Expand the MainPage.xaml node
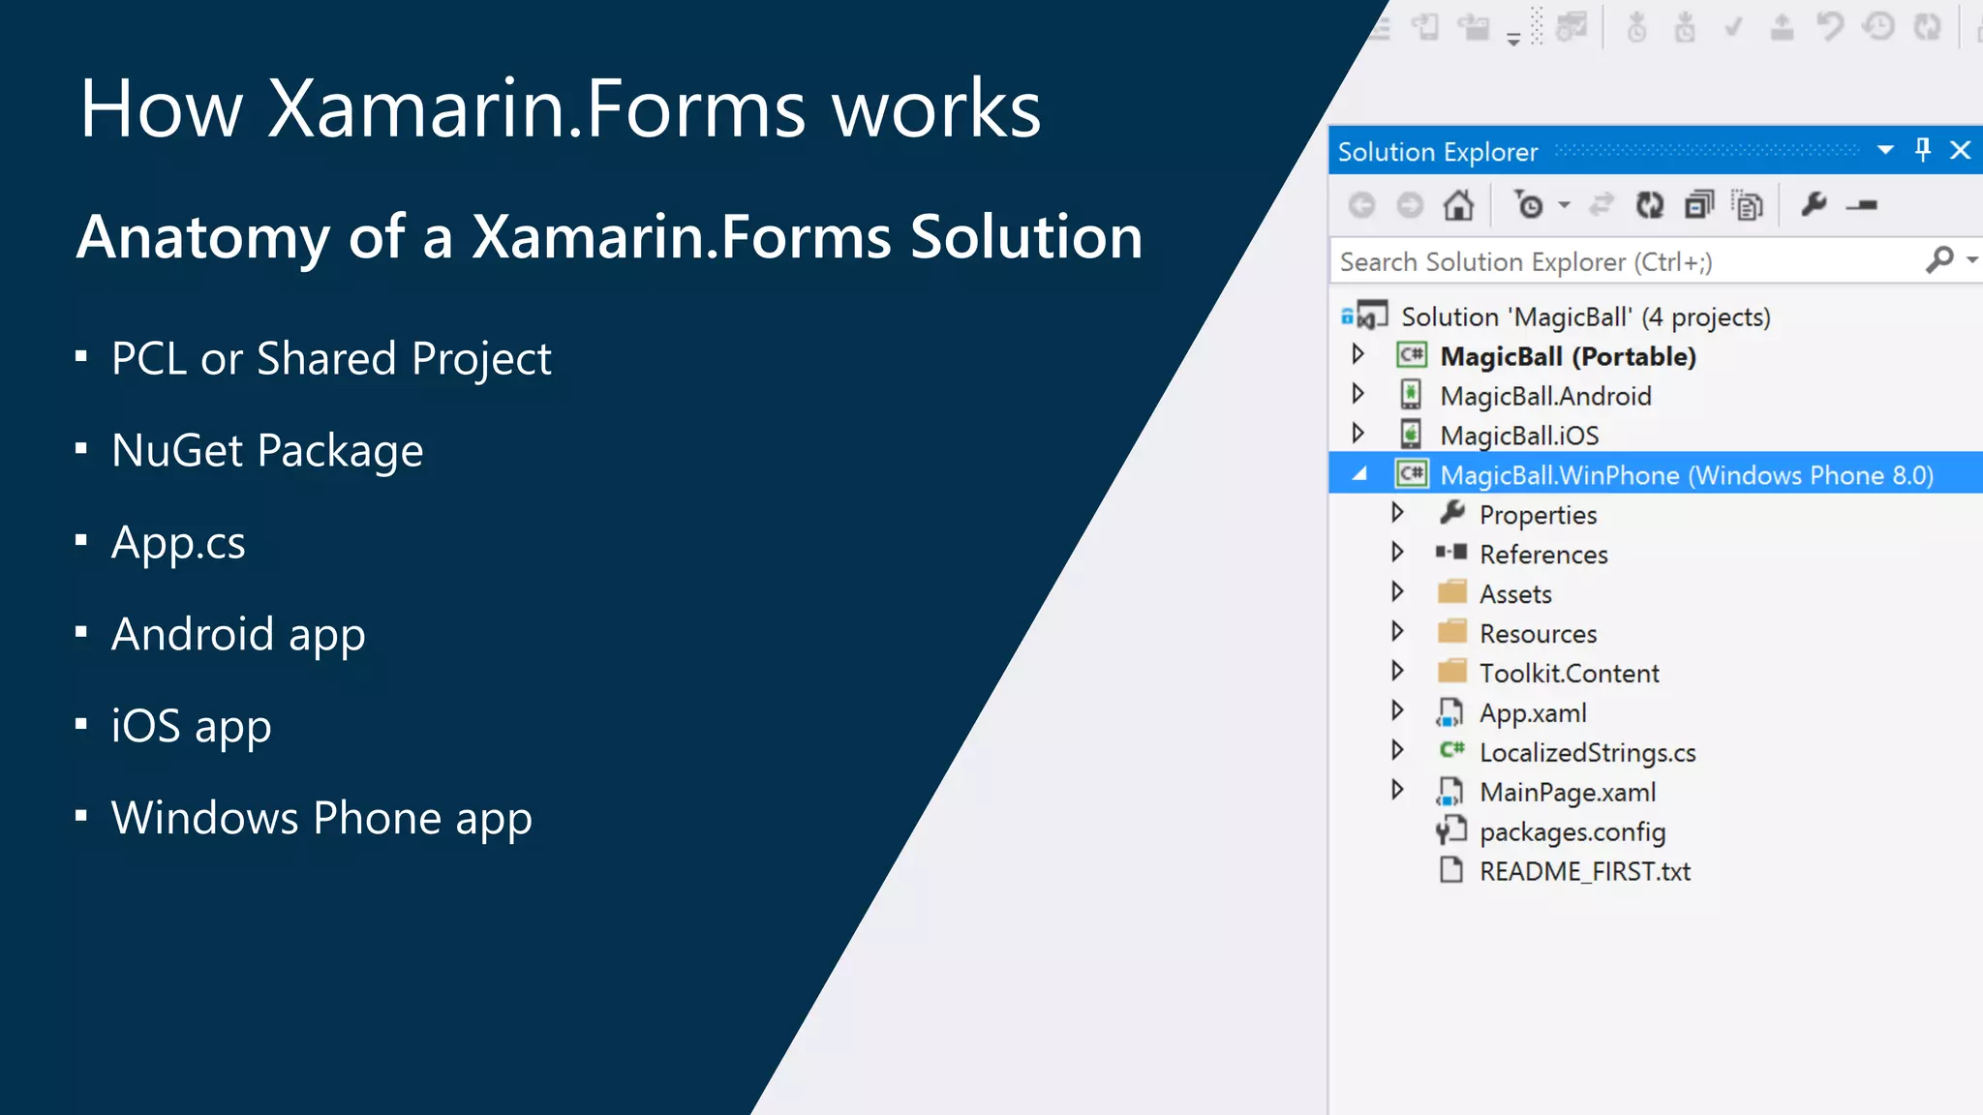 coord(1397,789)
